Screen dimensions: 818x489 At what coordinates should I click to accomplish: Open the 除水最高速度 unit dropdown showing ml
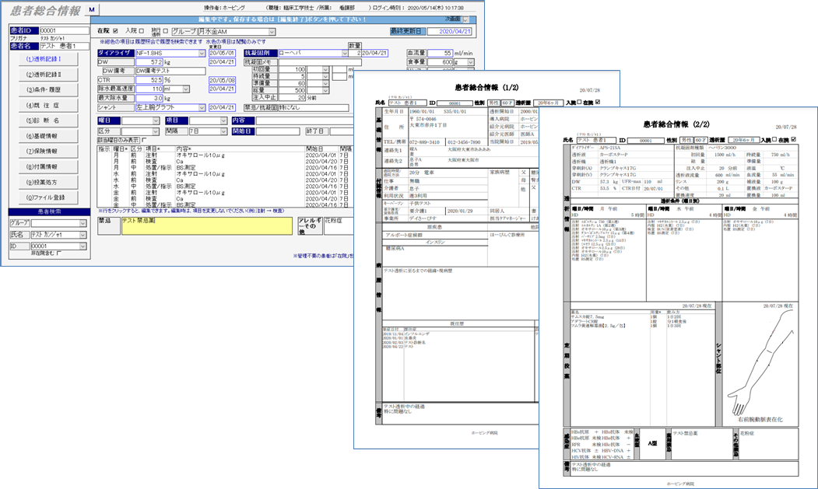186,89
